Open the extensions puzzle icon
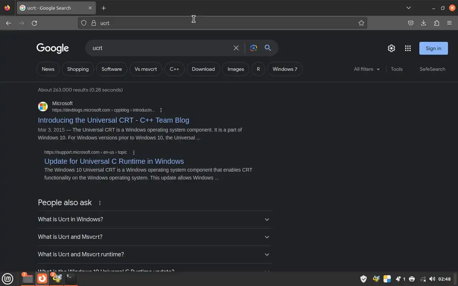The width and height of the screenshot is (458, 286). point(437,23)
